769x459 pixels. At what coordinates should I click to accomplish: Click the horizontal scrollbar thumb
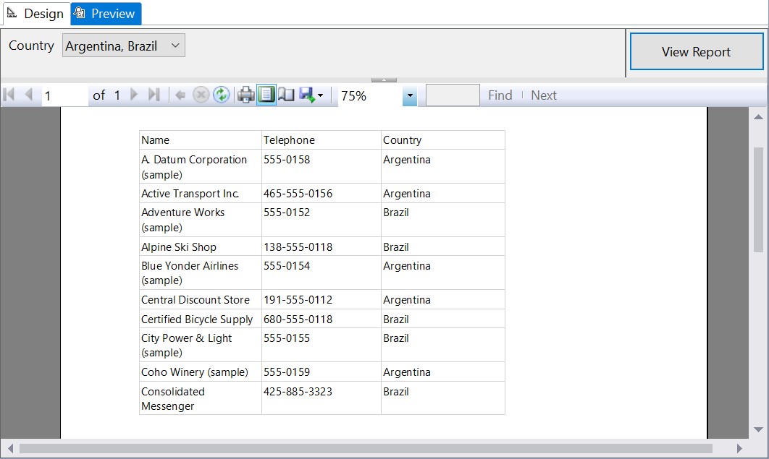point(366,448)
